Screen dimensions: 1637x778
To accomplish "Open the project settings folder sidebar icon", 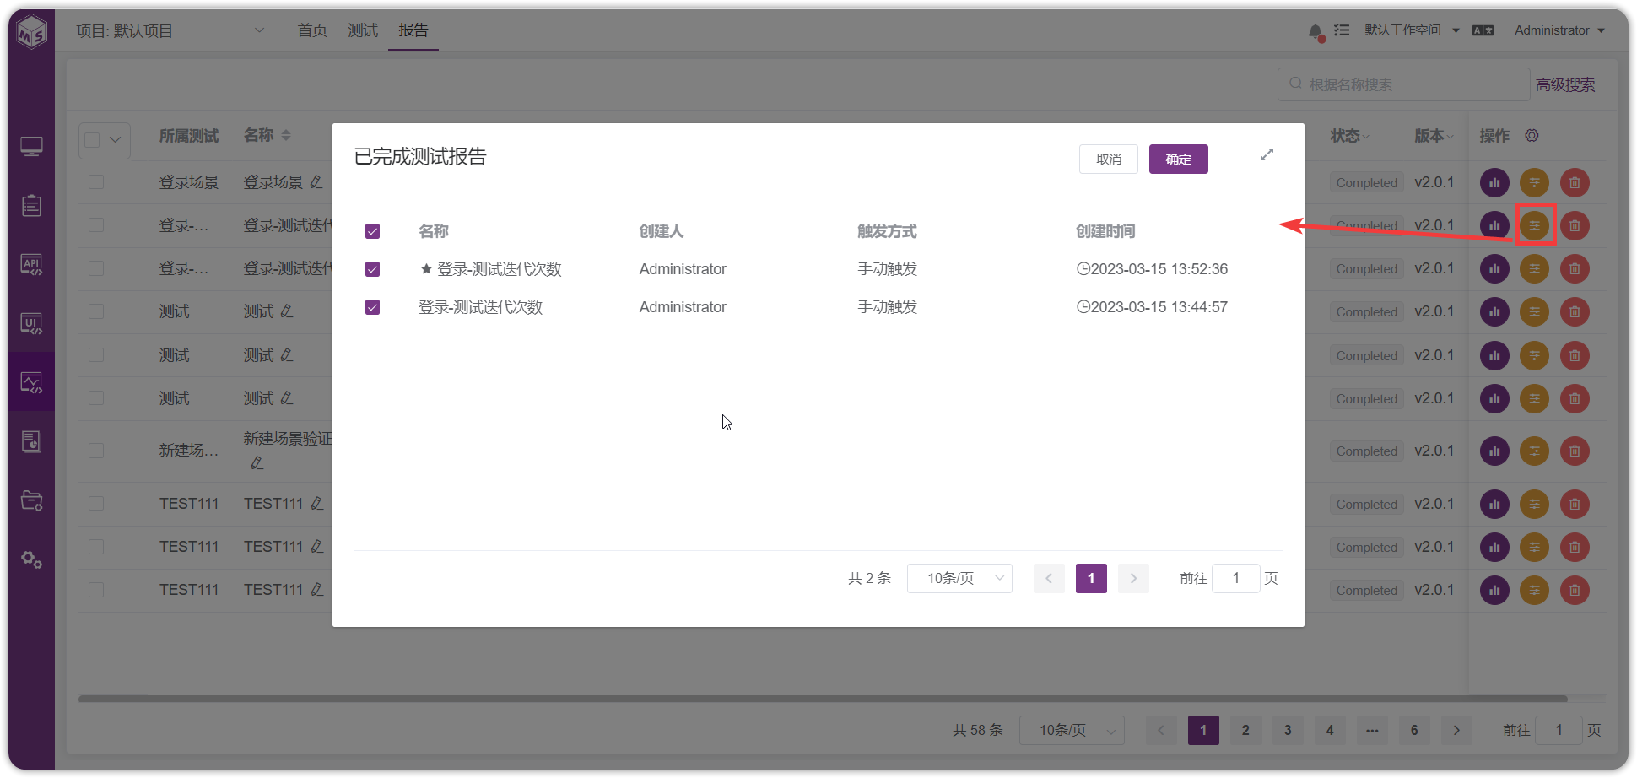I will tap(32, 500).
